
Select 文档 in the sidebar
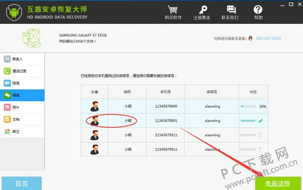pos(22,119)
